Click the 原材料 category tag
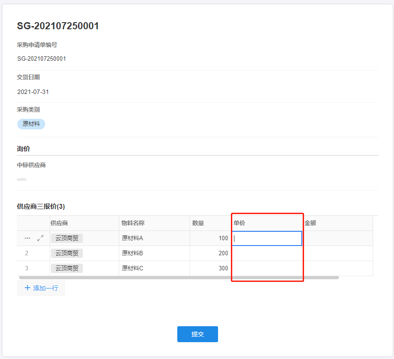The image size is (394, 359). 31,124
